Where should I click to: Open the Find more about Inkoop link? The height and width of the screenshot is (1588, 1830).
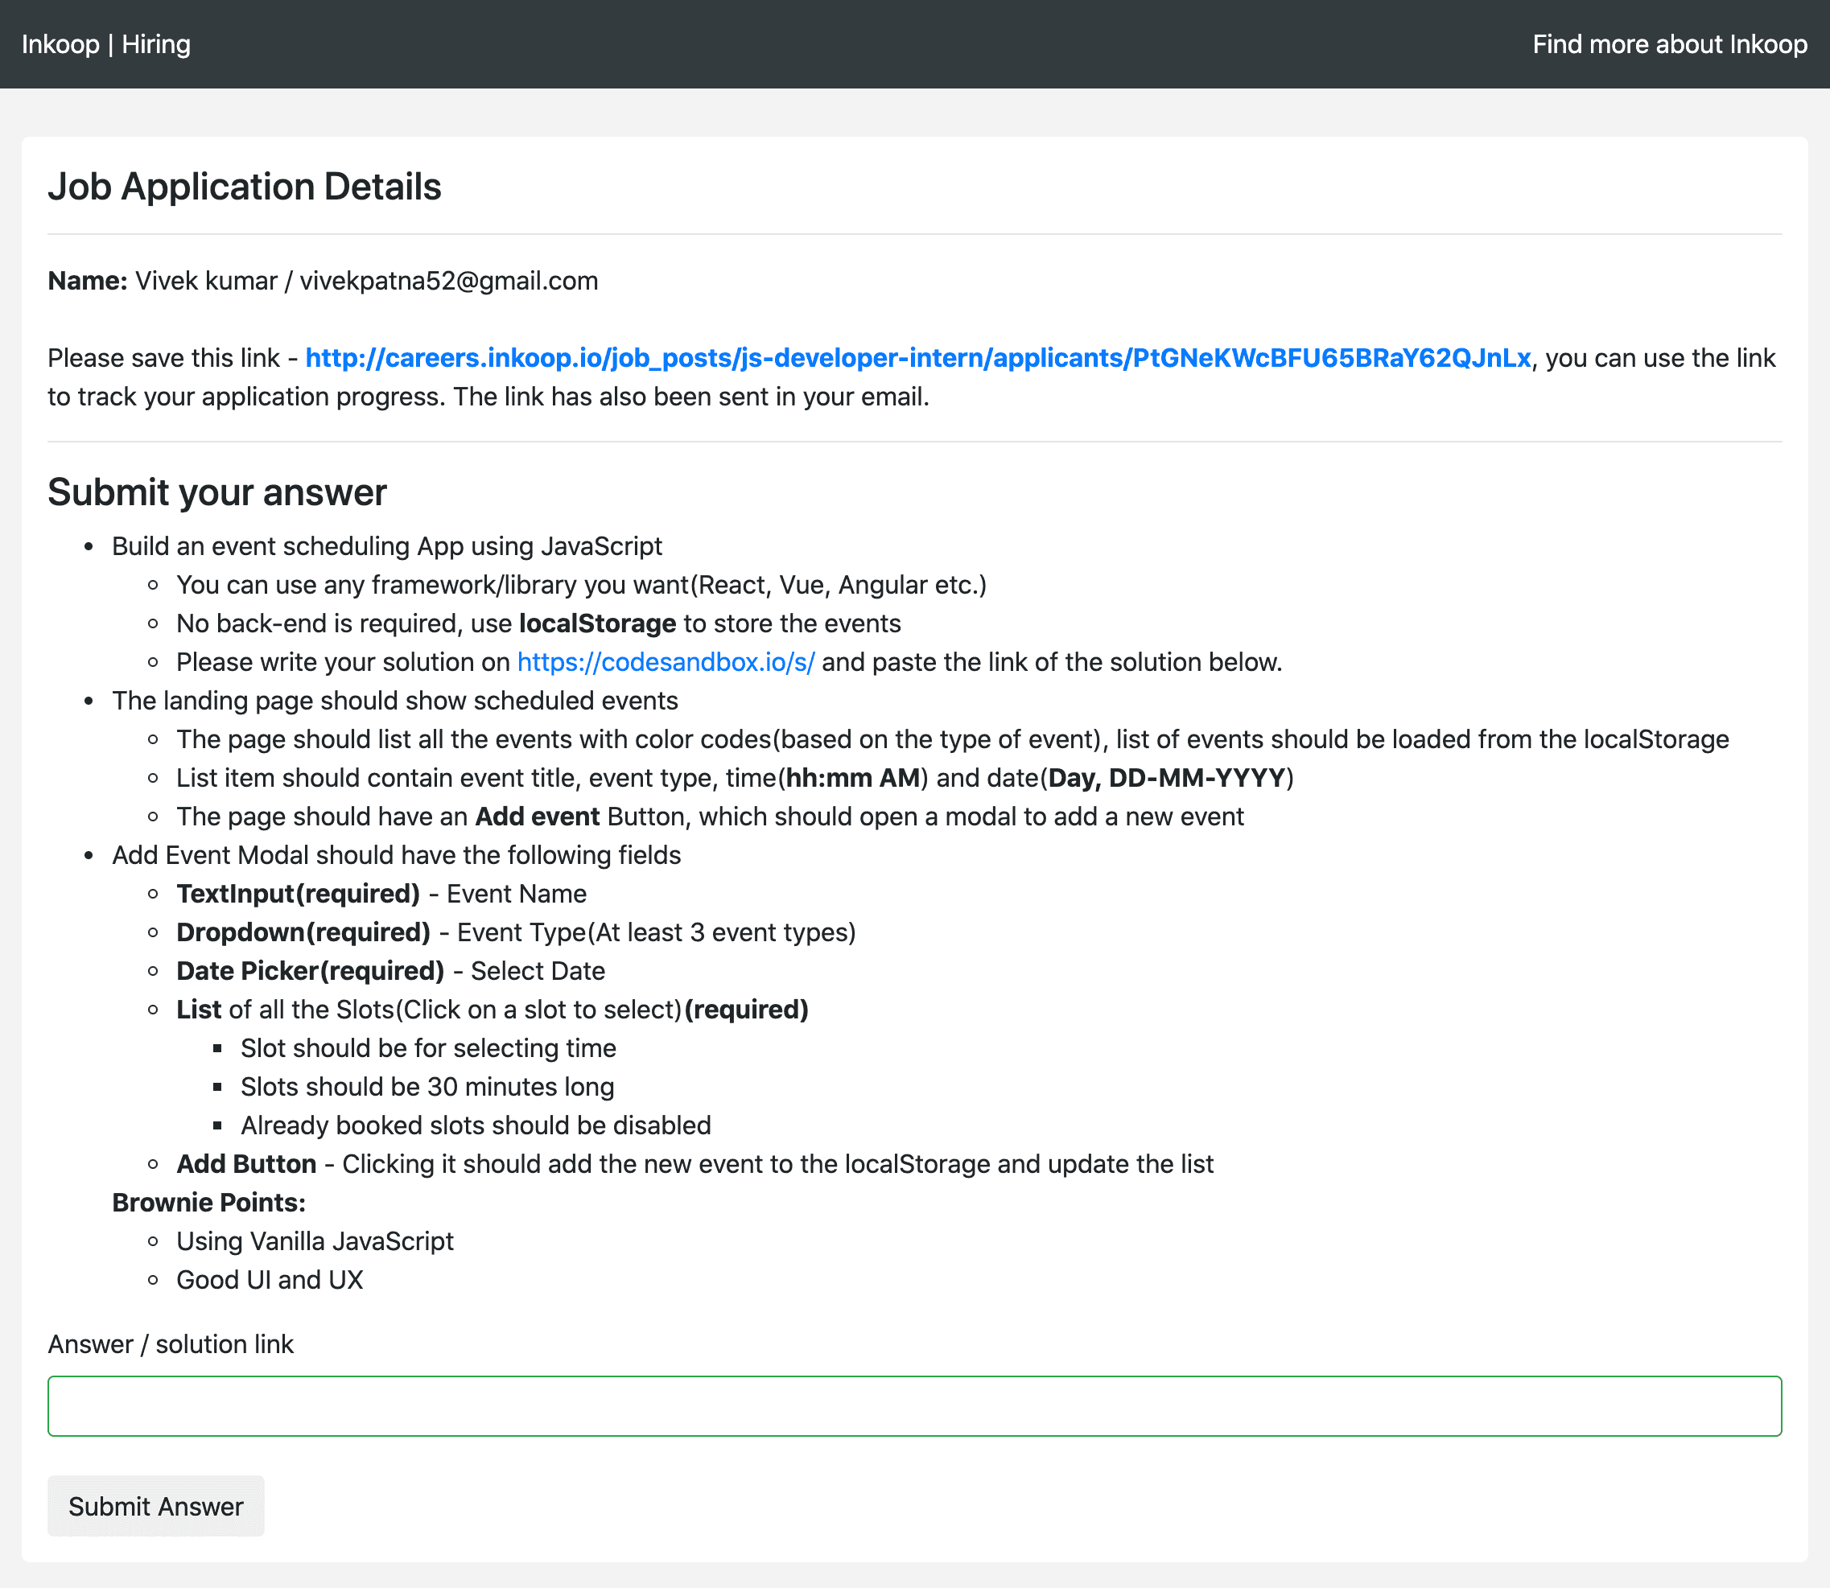(1670, 44)
